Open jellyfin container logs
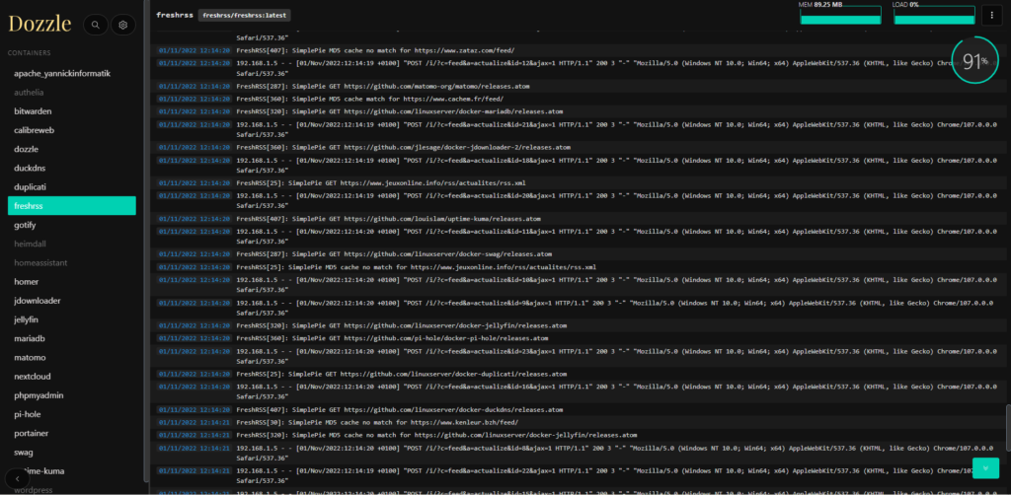This screenshot has height=495, width=1011. point(27,319)
